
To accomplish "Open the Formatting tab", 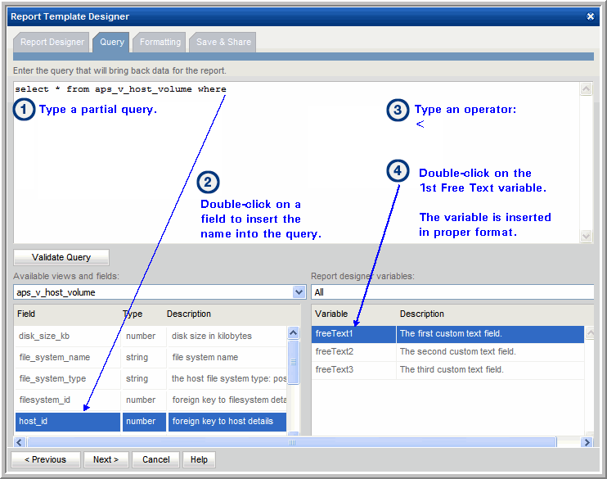I will pos(160,43).
